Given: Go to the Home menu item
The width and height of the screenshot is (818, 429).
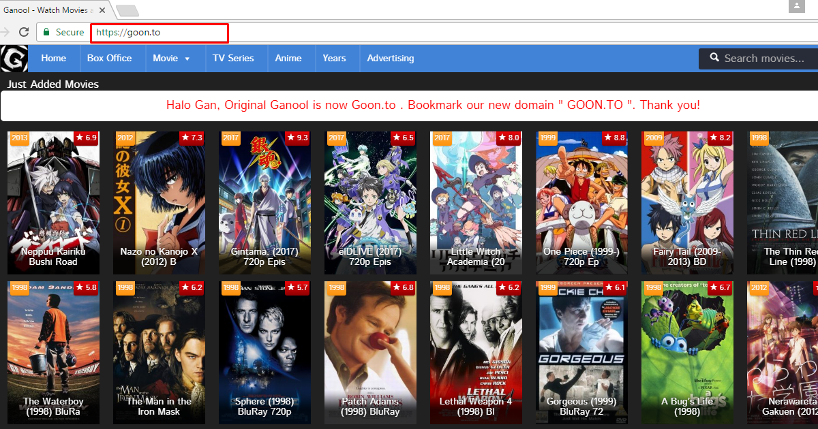Looking at the screenshot, I should point(54,59).
